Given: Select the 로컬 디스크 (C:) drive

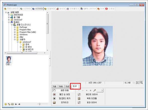Looking at the screenshot, I should tap(24, 25).
